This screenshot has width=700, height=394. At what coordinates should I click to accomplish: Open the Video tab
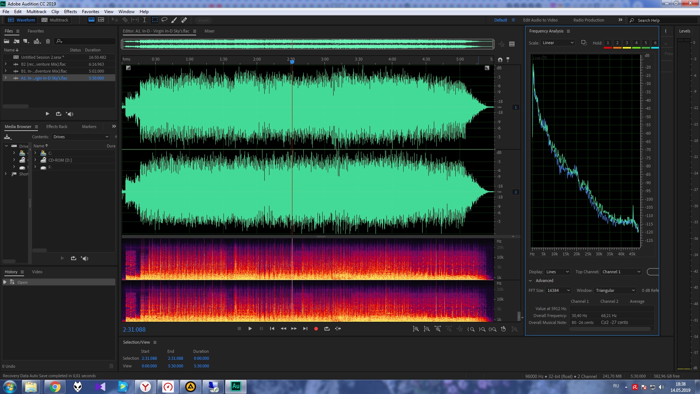37,272
